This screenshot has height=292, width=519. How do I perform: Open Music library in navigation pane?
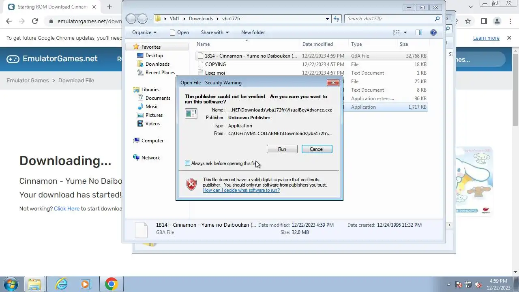tap(152, 107)
